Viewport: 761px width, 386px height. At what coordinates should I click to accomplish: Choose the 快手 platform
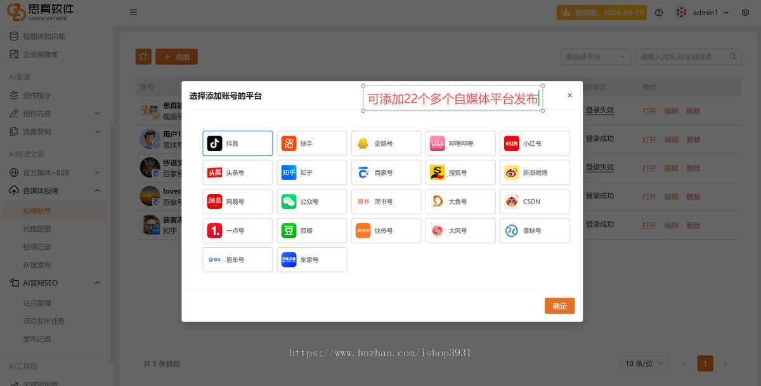[x=312, y=143]
